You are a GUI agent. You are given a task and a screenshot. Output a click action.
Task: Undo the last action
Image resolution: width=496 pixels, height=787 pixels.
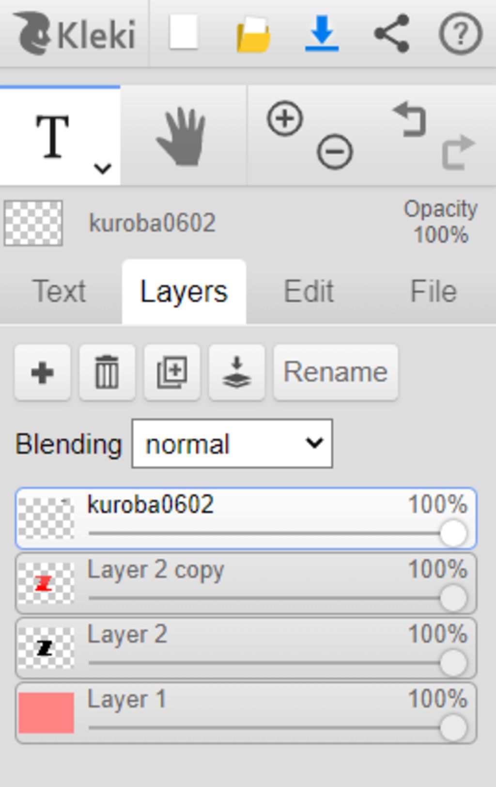410,119
